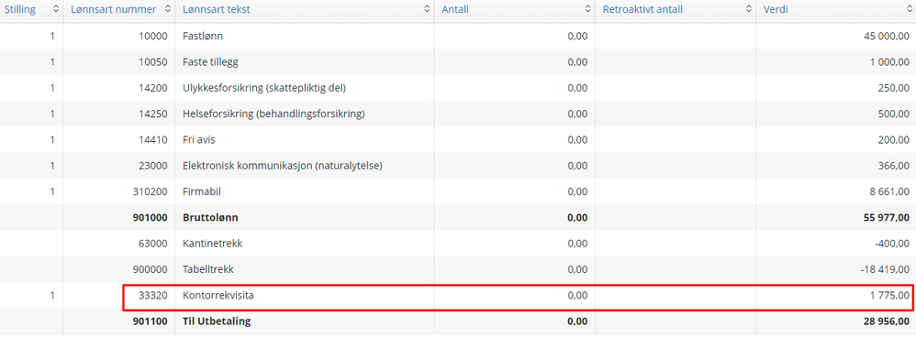Click the value 8 661,00
The height and width of the screenshot is (337, 916).
coord(889,191)
